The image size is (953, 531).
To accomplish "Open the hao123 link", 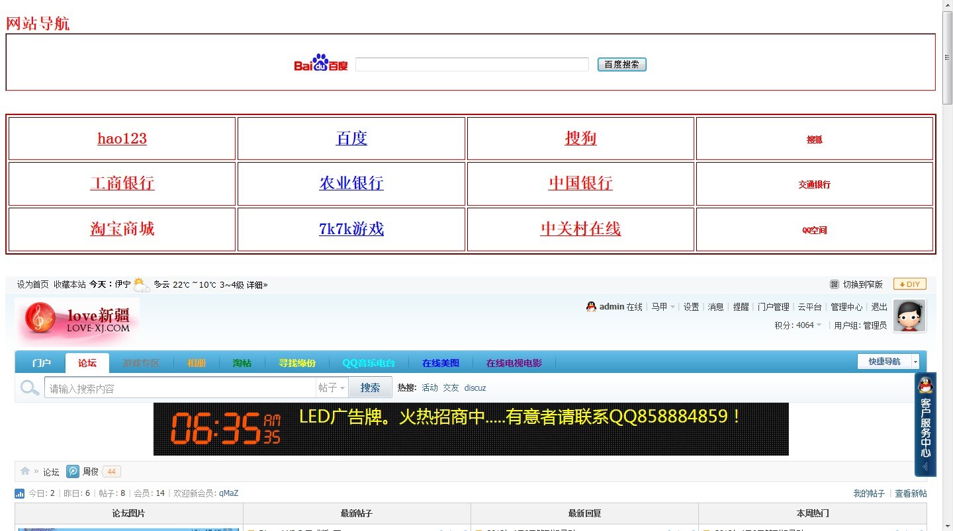I will coord(122,138).
